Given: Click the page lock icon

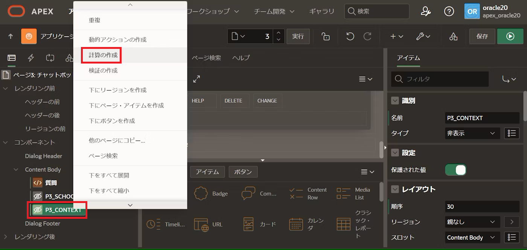Looking at the screenshot, I should coord(326,36).
